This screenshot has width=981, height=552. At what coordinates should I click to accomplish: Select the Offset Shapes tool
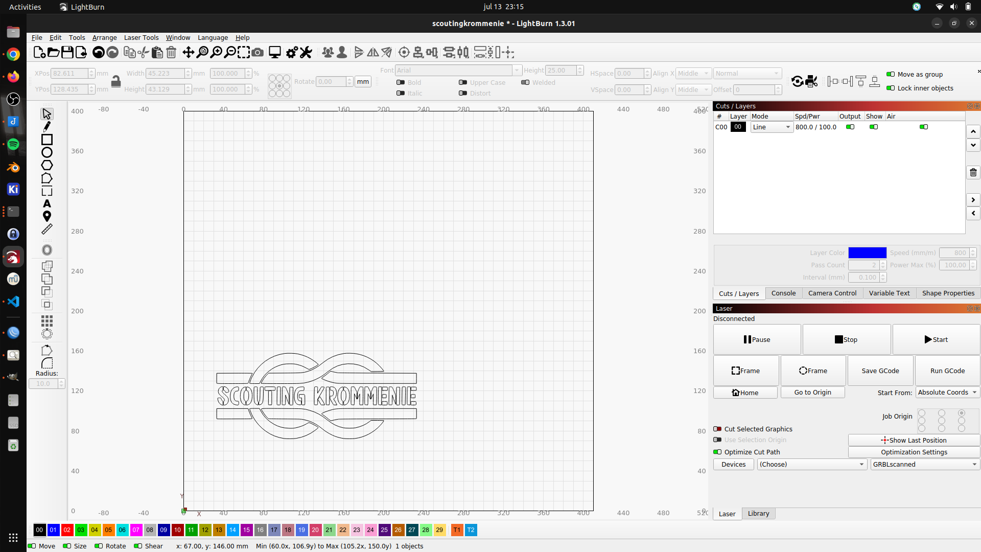pyautogui.click(x=47, y=250)
